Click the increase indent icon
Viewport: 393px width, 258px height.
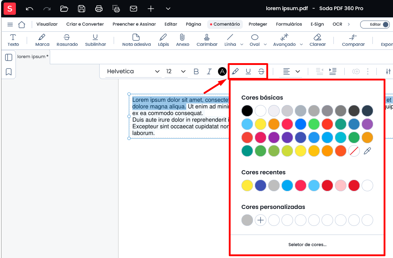(333, 71)
